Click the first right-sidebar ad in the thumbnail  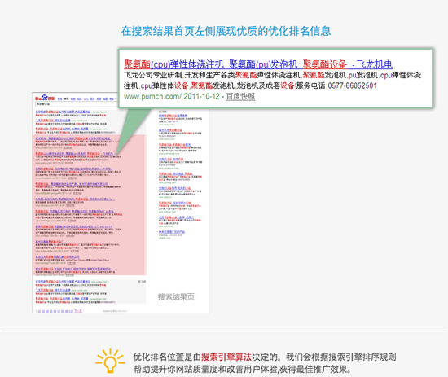180,120
